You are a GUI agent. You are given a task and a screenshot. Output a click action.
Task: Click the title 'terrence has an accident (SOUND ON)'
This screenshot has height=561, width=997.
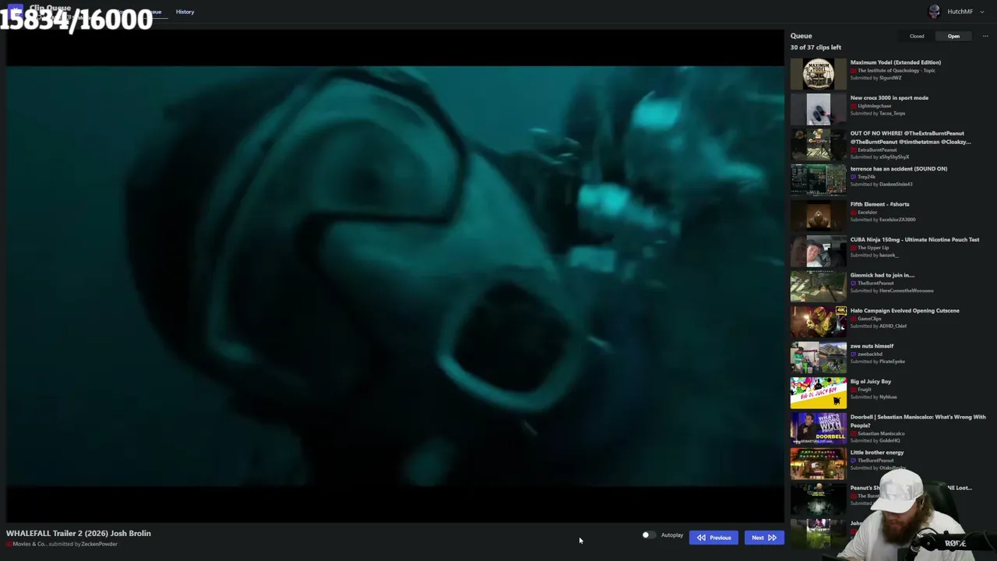coord(899,169)
